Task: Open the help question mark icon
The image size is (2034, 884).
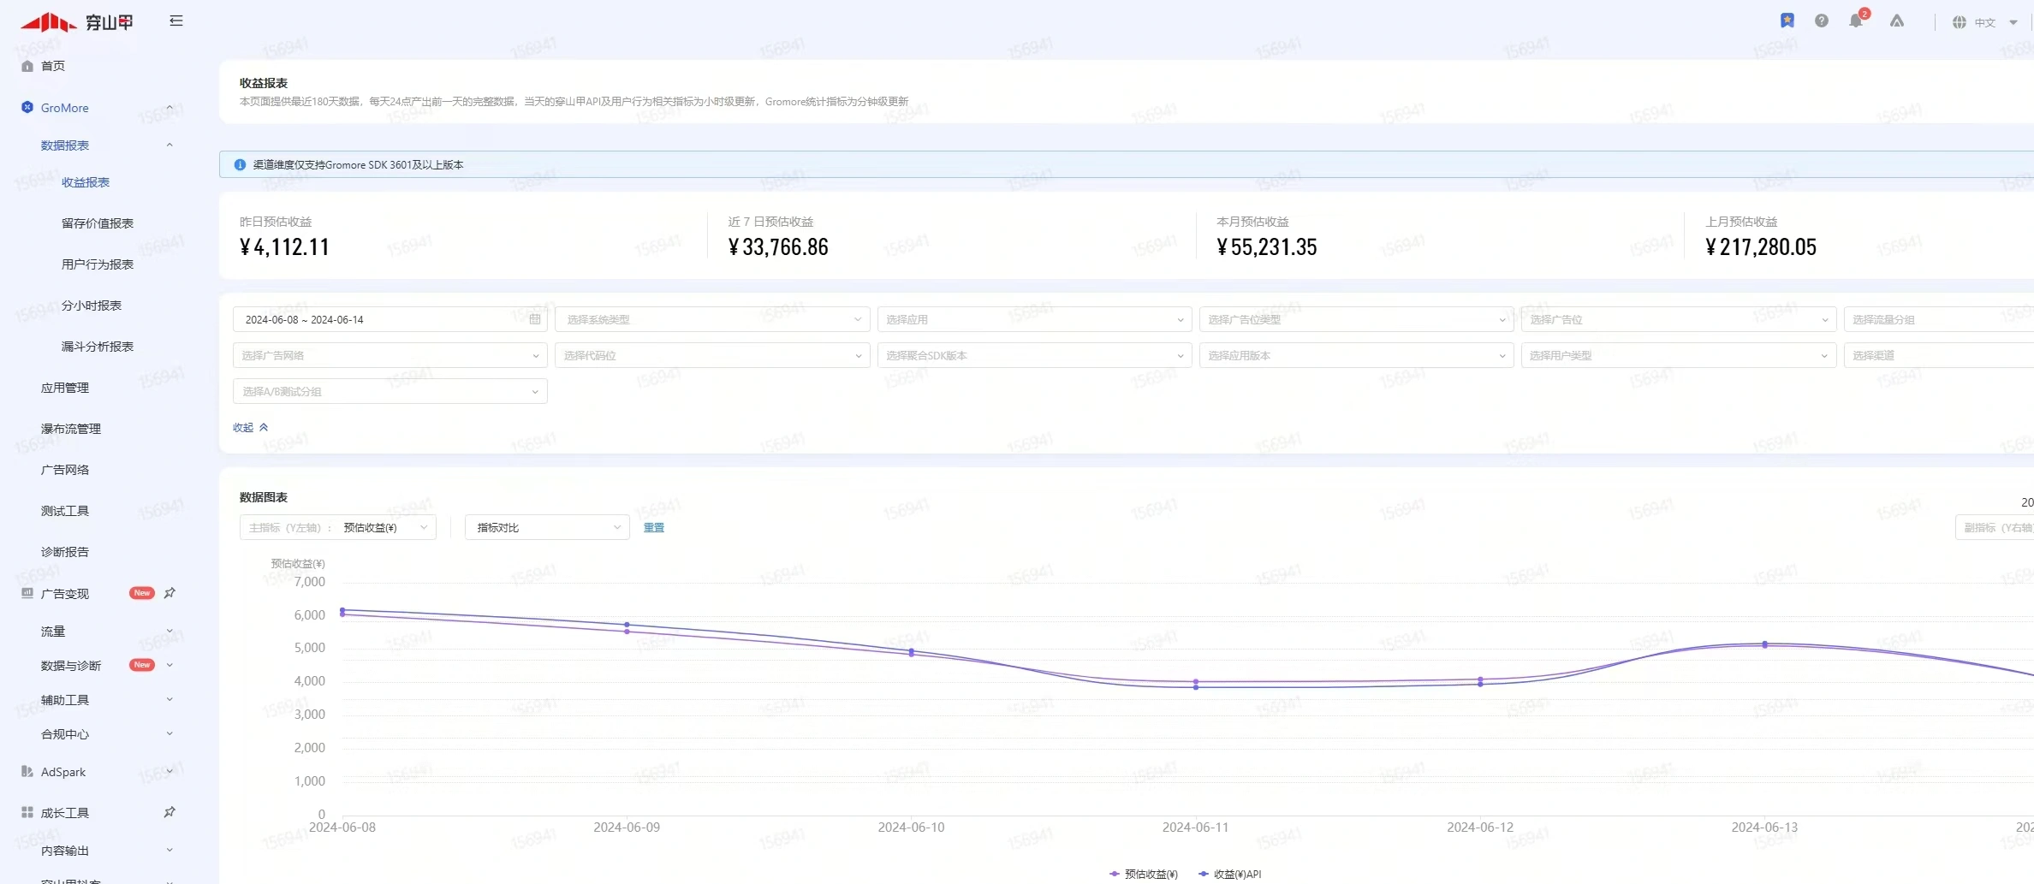Action: [x=1822, y=21]
